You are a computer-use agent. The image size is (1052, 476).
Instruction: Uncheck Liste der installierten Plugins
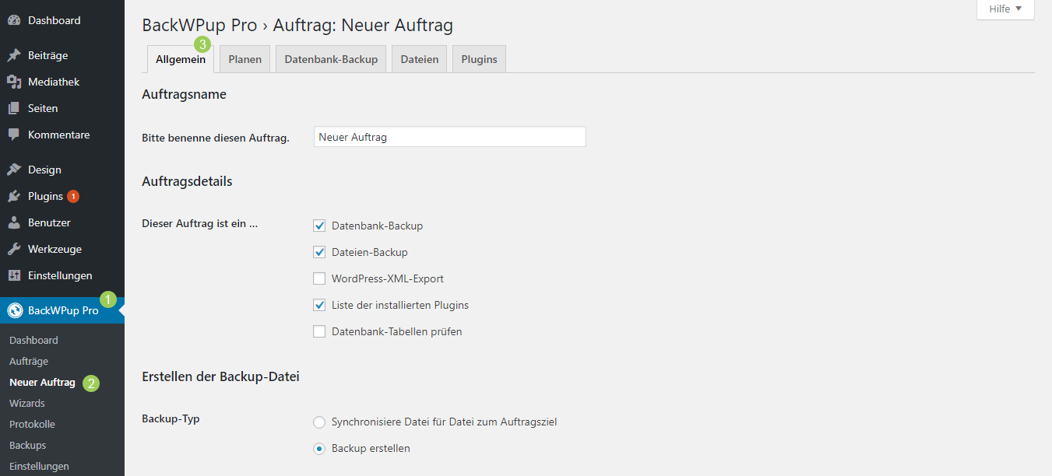[x=319, y=304]
